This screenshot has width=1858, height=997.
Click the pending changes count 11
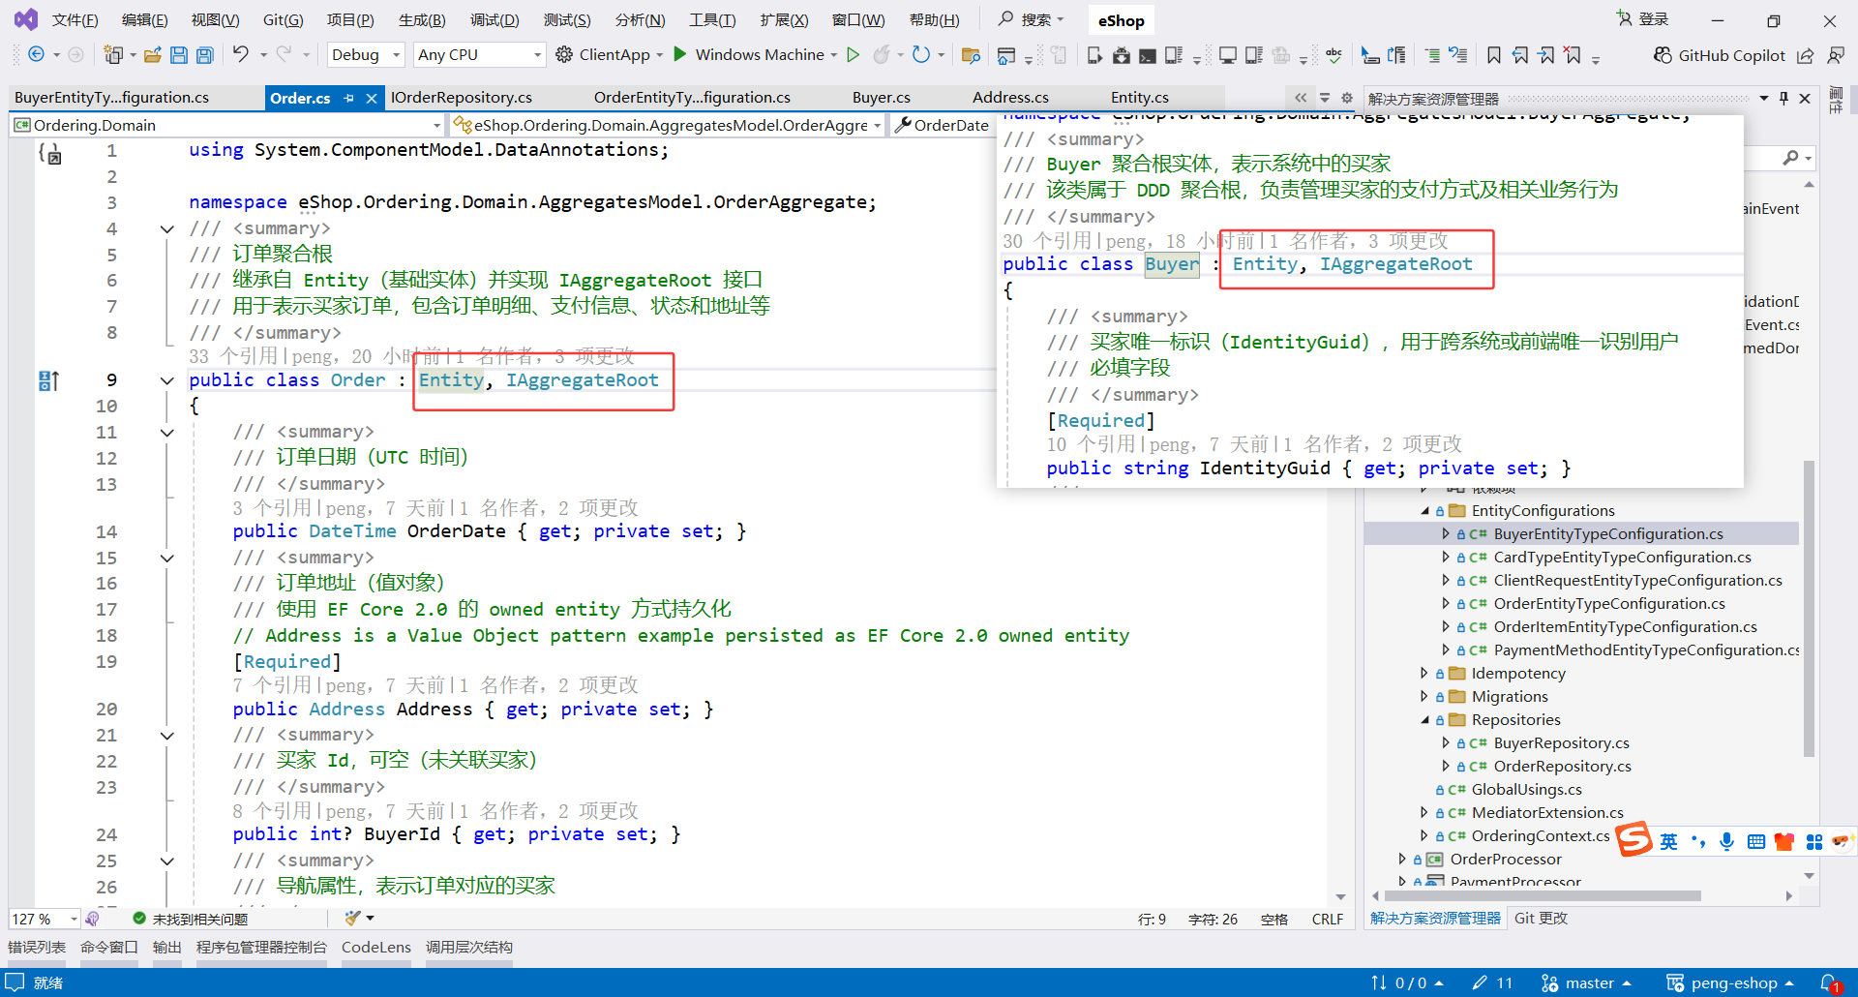click(x=1492, y=983)
